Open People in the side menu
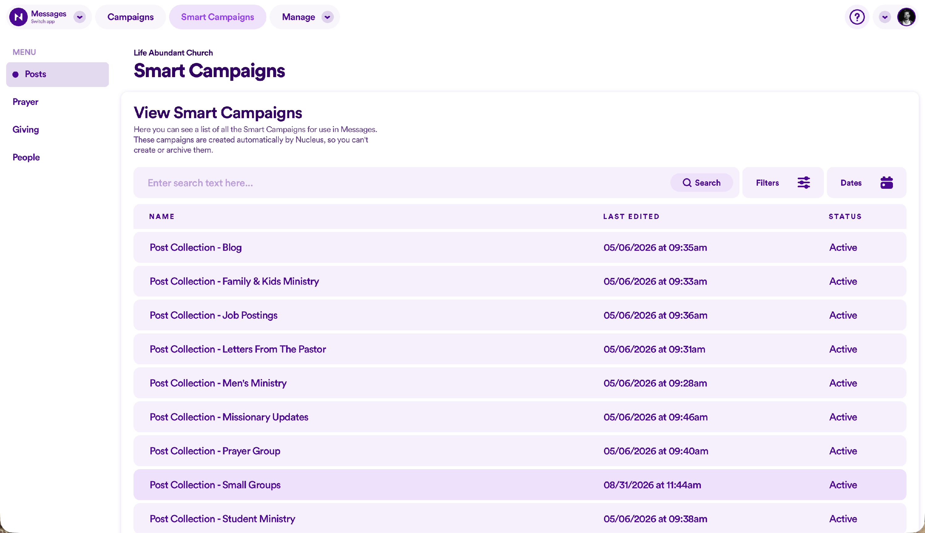Image resolution: width=925 pixels, height=533 pixels. pyautogui.click(x=26, y=157)
